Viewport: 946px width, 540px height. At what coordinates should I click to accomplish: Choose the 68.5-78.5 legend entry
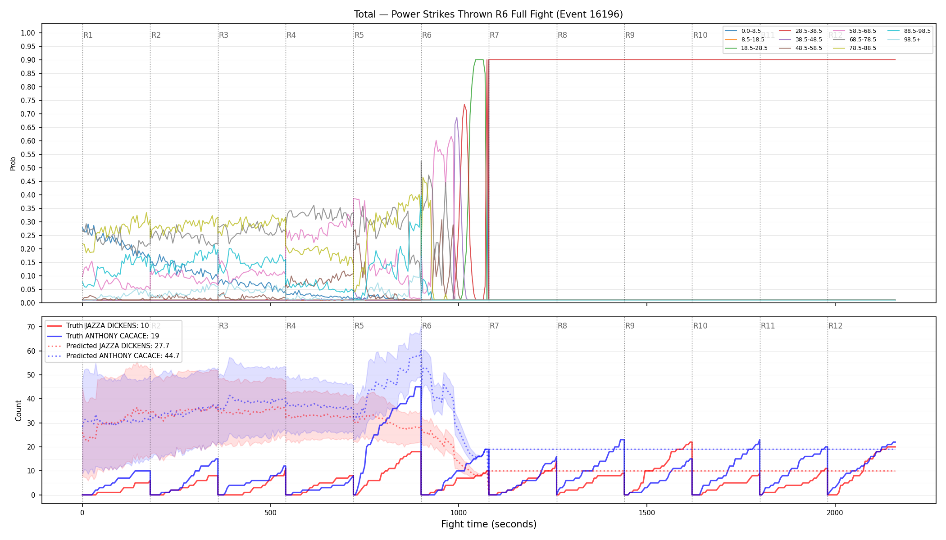(x=854, y=40)
